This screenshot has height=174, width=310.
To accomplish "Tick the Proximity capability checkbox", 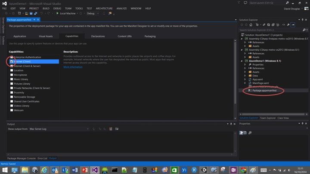I will point(12,92).
